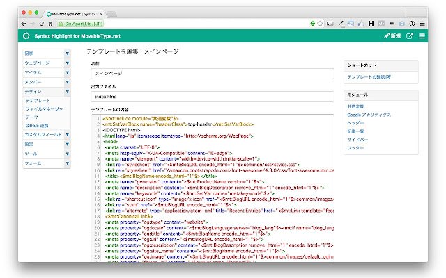Click the thumbs-up extension icon
This screenshot has height=278, width=446.
[361, 24]
